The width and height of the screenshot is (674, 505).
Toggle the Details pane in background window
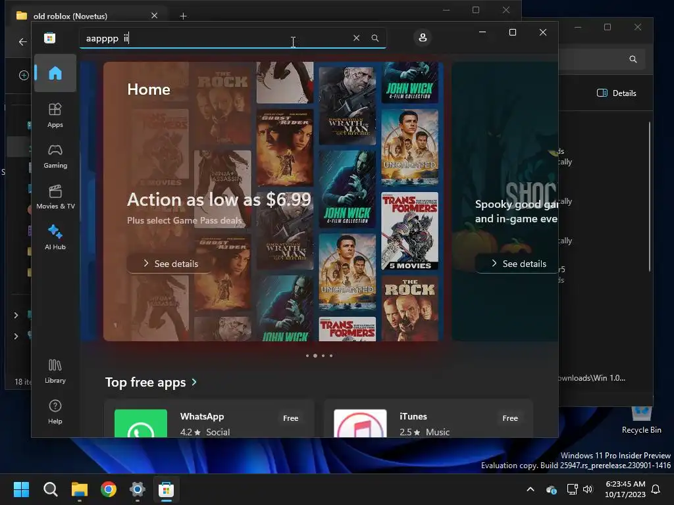[x=616, y=93]
